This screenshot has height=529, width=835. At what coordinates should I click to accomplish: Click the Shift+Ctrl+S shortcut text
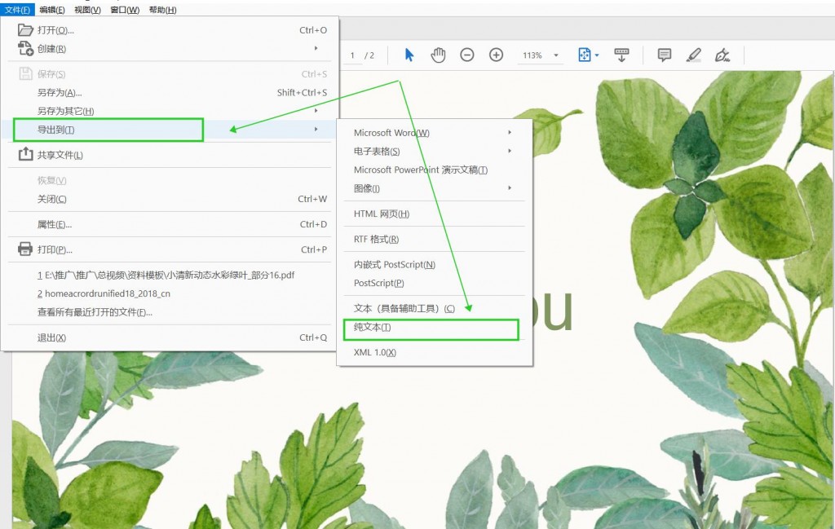[302, 93]
